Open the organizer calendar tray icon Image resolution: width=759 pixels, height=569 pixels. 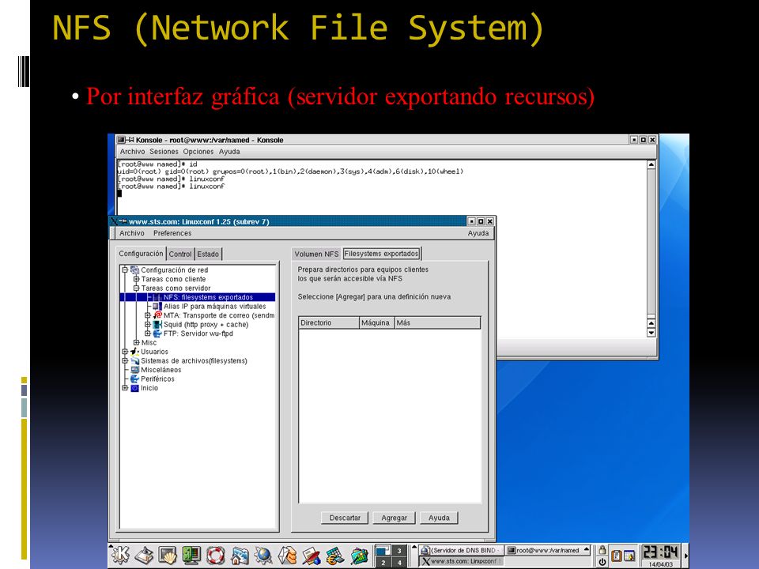point(629,556)
